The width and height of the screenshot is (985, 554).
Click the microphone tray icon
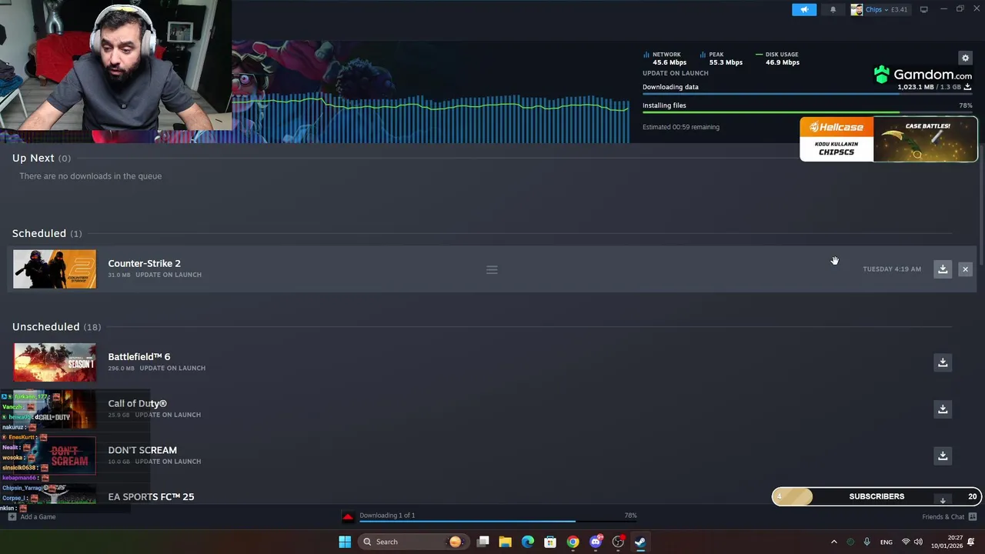pyautogui.click(x=867, y=542)
